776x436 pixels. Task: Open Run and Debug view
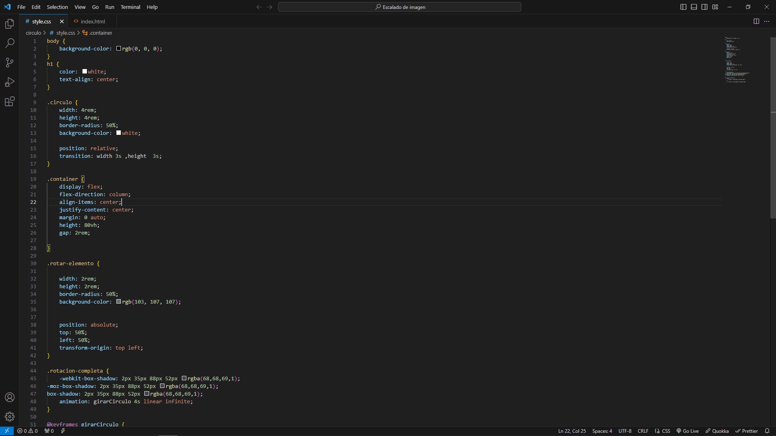10,82
